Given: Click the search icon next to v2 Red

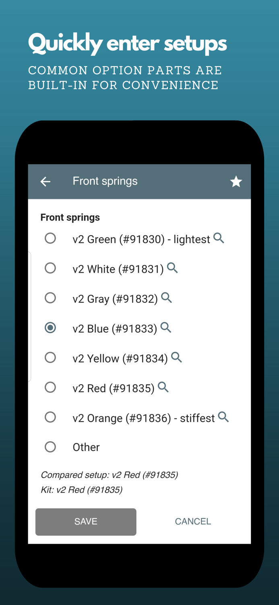Looking at the screenshot, I should point(163,387).
